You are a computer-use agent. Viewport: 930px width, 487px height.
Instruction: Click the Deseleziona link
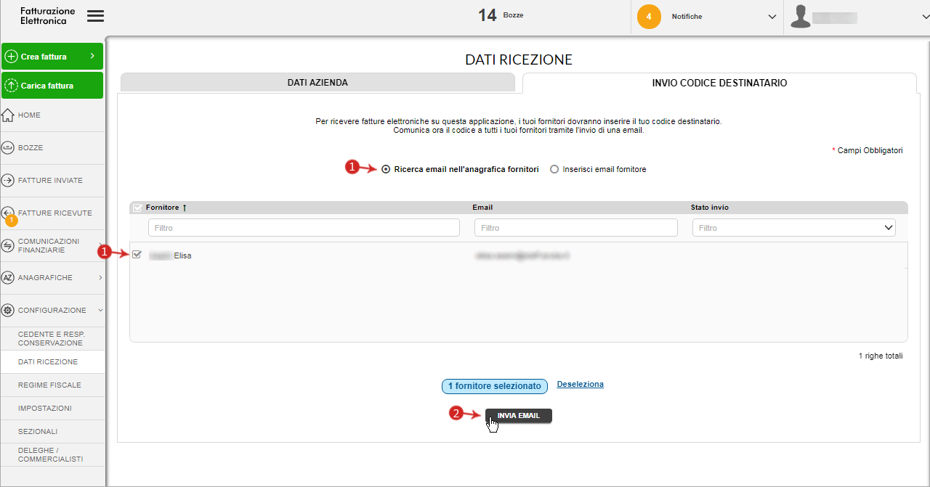point(580,384)
